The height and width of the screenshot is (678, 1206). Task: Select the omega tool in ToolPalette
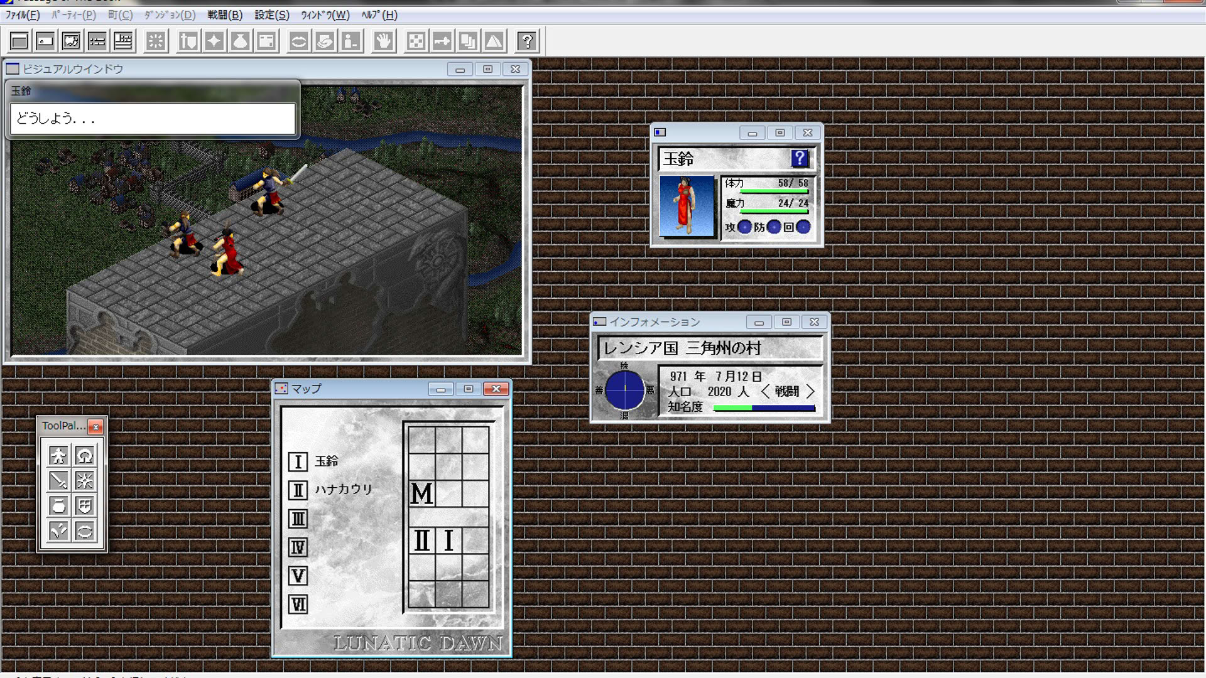(x=85, y=455)
